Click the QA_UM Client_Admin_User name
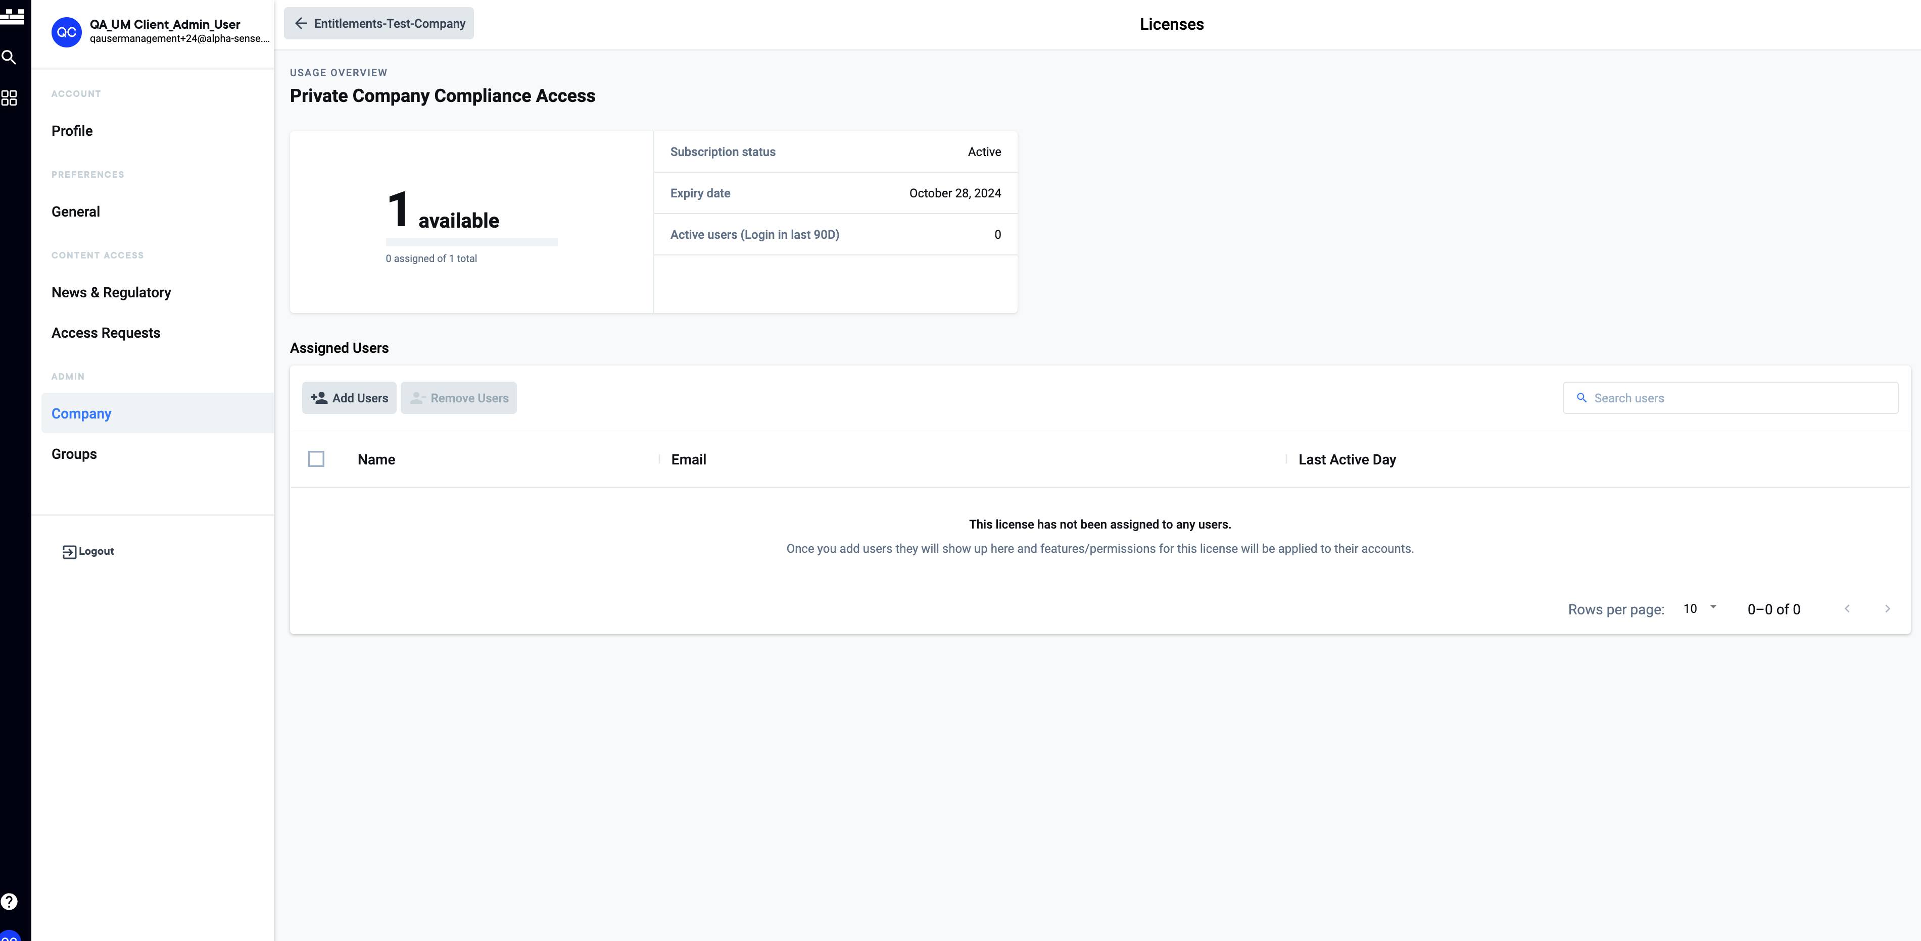 165,25
